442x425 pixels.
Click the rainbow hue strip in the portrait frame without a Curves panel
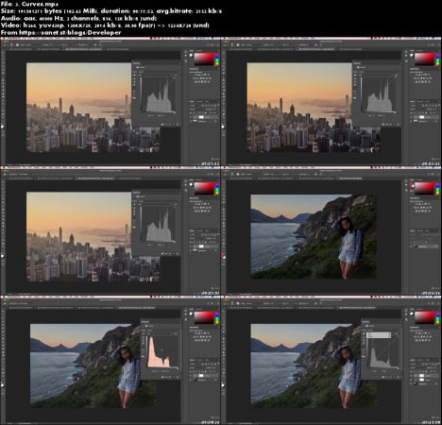(x=437, y=188)
